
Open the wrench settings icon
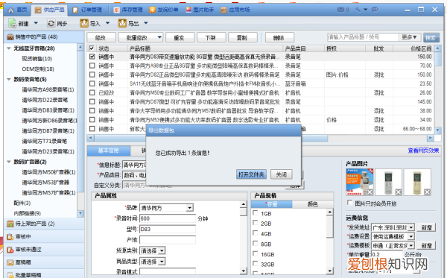click(x=358, y=10)
